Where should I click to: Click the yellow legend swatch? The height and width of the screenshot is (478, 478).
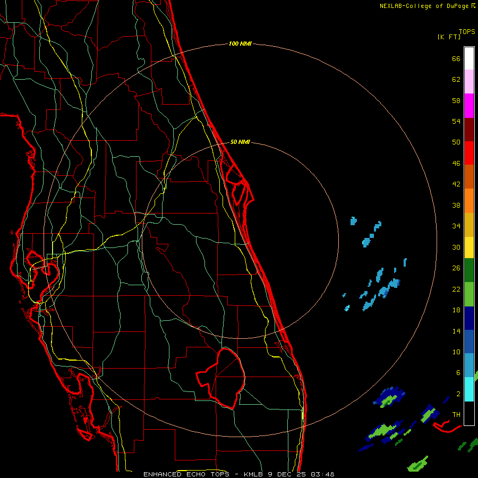[469, 247]
